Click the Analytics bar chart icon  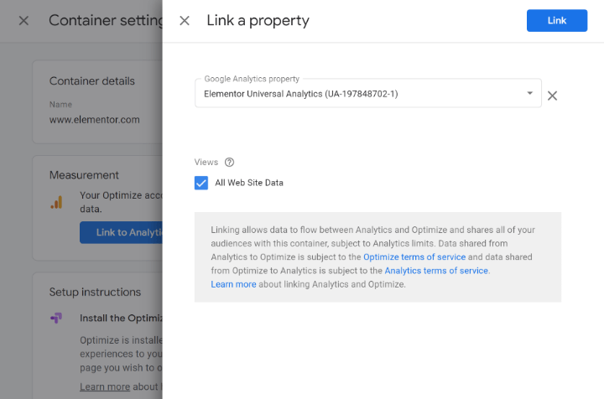pos(56,202)
